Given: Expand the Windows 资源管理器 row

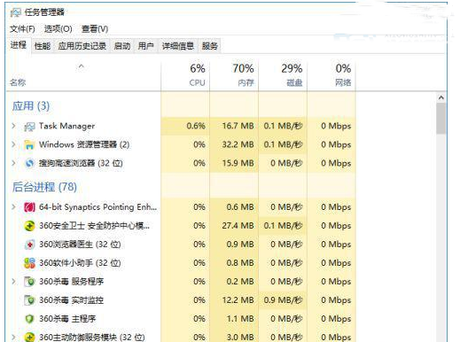Looking at the screenshot, I should click(13, 144).
